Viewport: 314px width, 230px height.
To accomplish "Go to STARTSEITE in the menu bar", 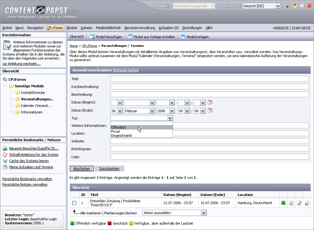I will pyautogui.click(x=301, y=28).
